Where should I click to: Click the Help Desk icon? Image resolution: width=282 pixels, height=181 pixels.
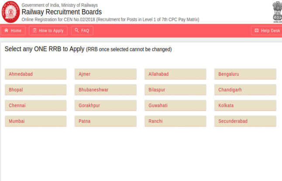(256, 30)
